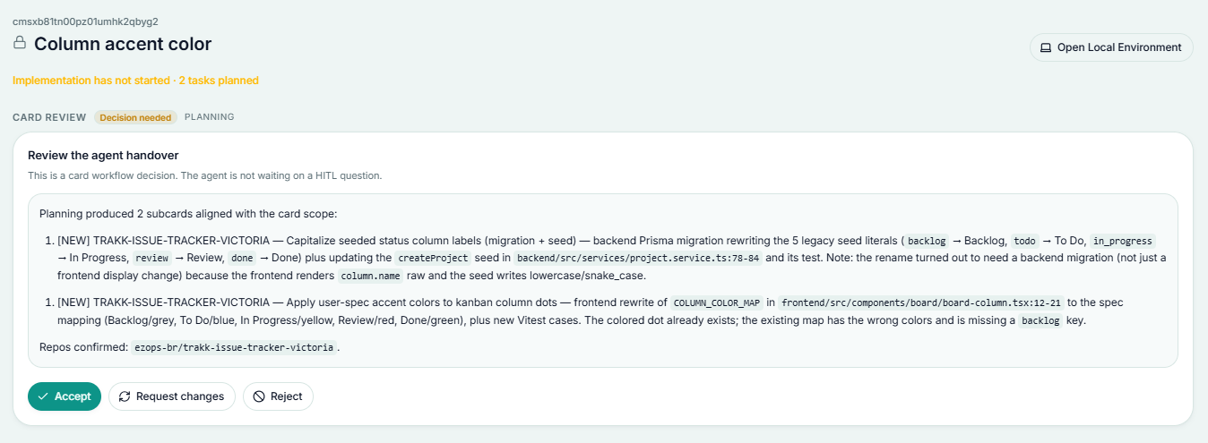
Task: Click Request changes button
Action: (x=172, y=396)
